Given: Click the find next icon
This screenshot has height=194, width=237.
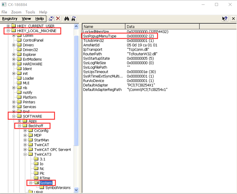Looking at the screenshot, I should point(73,19).
